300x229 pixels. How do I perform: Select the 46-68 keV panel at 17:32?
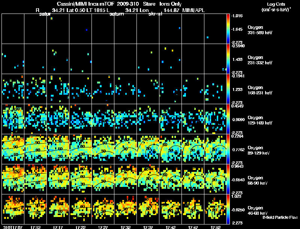(125, 209)
